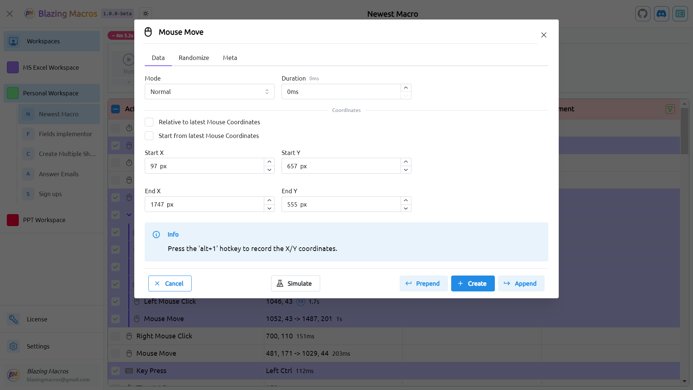
Task: Open the Discord link icon
Action: (661, 14)
